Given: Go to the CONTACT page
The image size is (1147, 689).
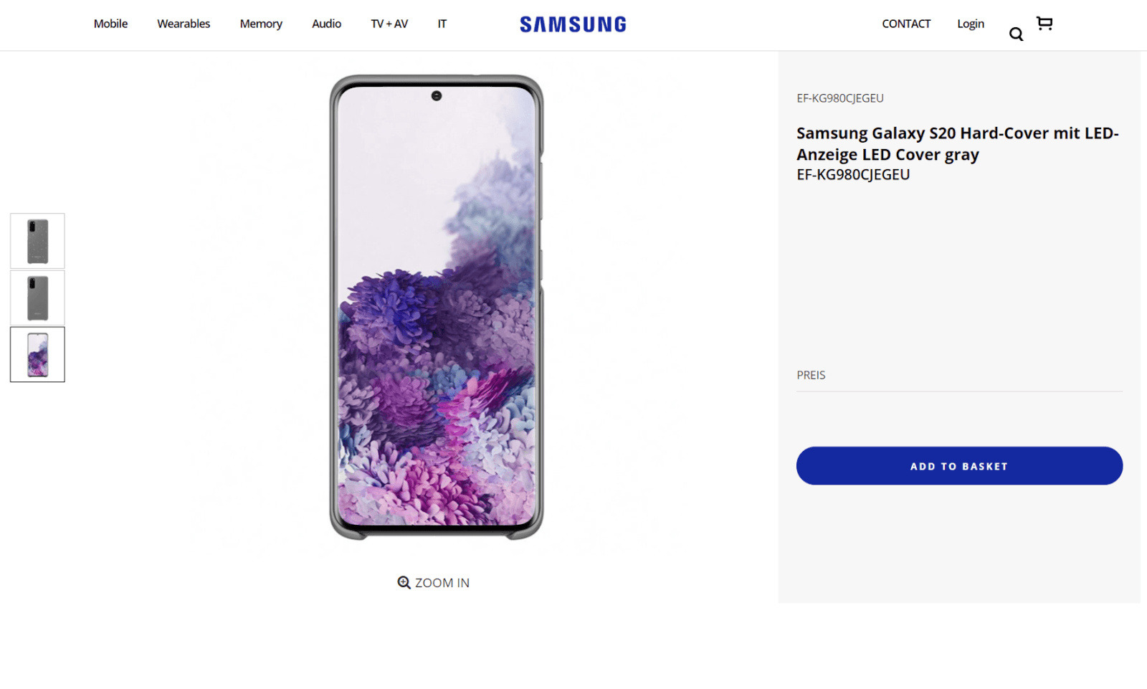Looking at the screenshot, I should [906, 24].
